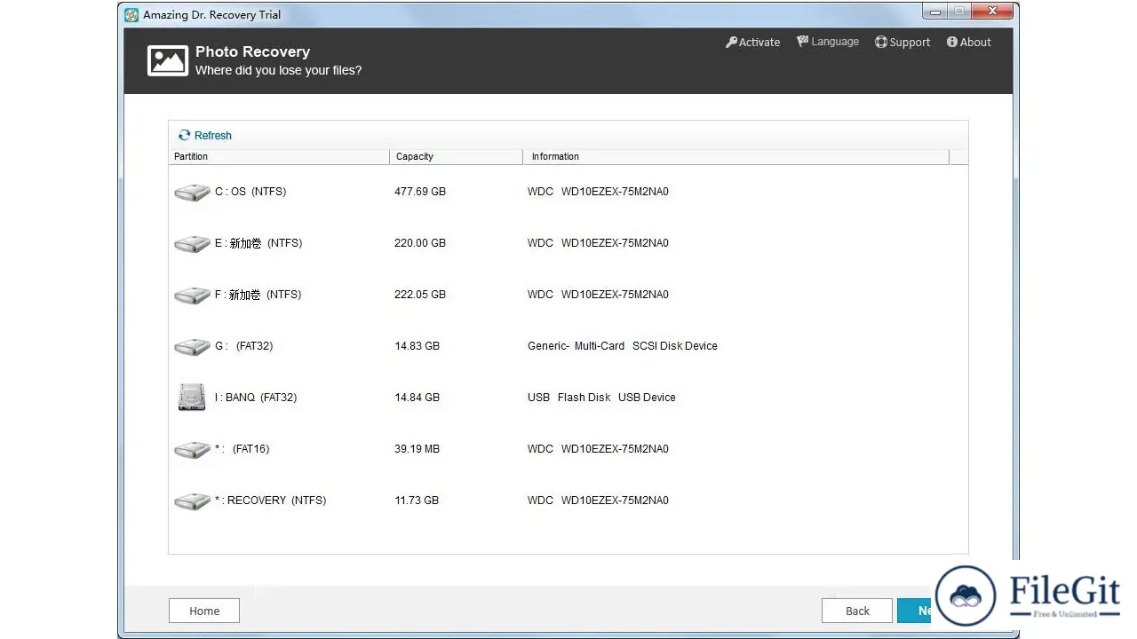1137x639 pixels.
Task: Select the F: drive icon
Action: tap(192, 296)
